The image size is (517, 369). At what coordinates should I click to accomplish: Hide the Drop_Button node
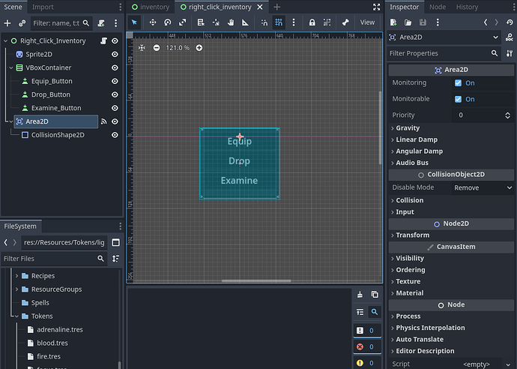115,94
